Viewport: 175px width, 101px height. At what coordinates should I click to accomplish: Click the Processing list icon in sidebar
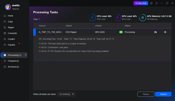[5, 55]
